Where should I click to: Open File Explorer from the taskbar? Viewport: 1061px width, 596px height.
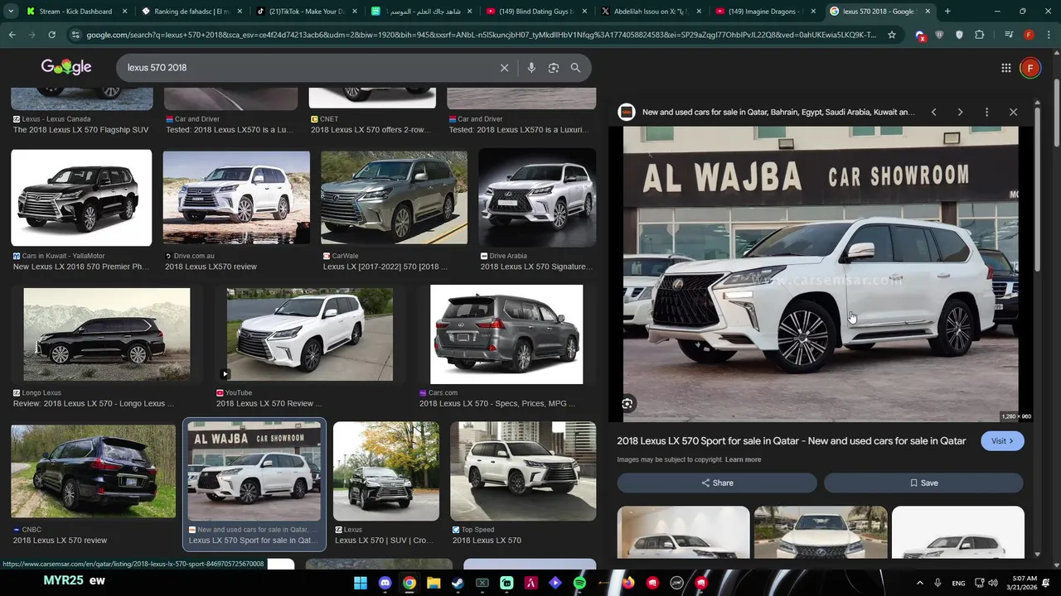click(x=434, y=583)
